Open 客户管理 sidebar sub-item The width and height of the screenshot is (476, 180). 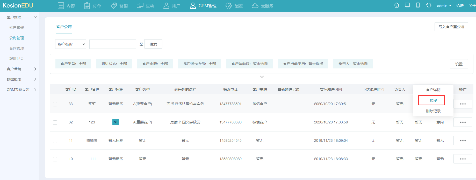tap(17, 28)
